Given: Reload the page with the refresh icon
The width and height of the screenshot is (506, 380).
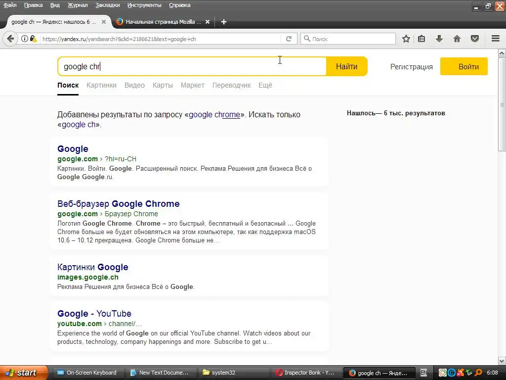Looking at the screenshot, I should pyautogui.click(x=289, y=39).
